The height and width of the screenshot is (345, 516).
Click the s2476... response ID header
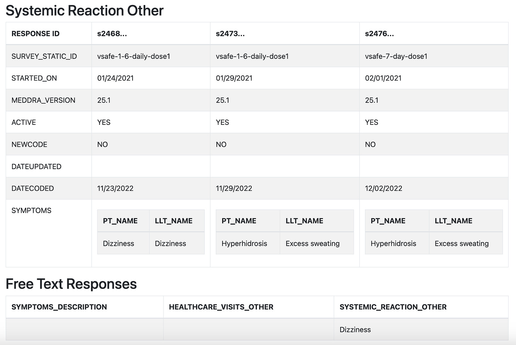coord(379,34)
